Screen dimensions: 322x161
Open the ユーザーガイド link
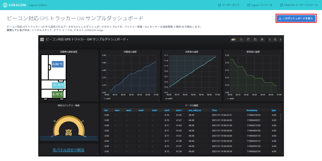[229, 5]
